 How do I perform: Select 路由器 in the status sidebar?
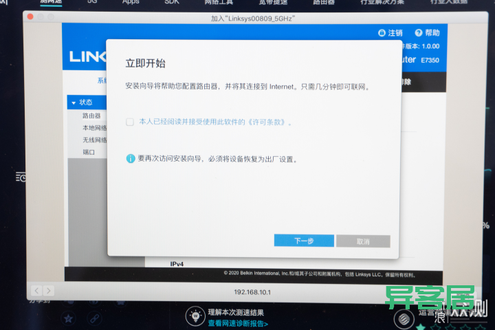pos(91,115)
